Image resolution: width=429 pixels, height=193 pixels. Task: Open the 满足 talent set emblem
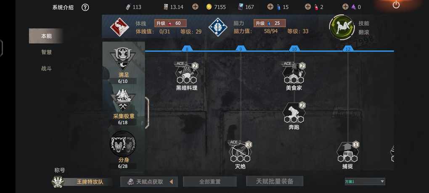click(123, 59)
